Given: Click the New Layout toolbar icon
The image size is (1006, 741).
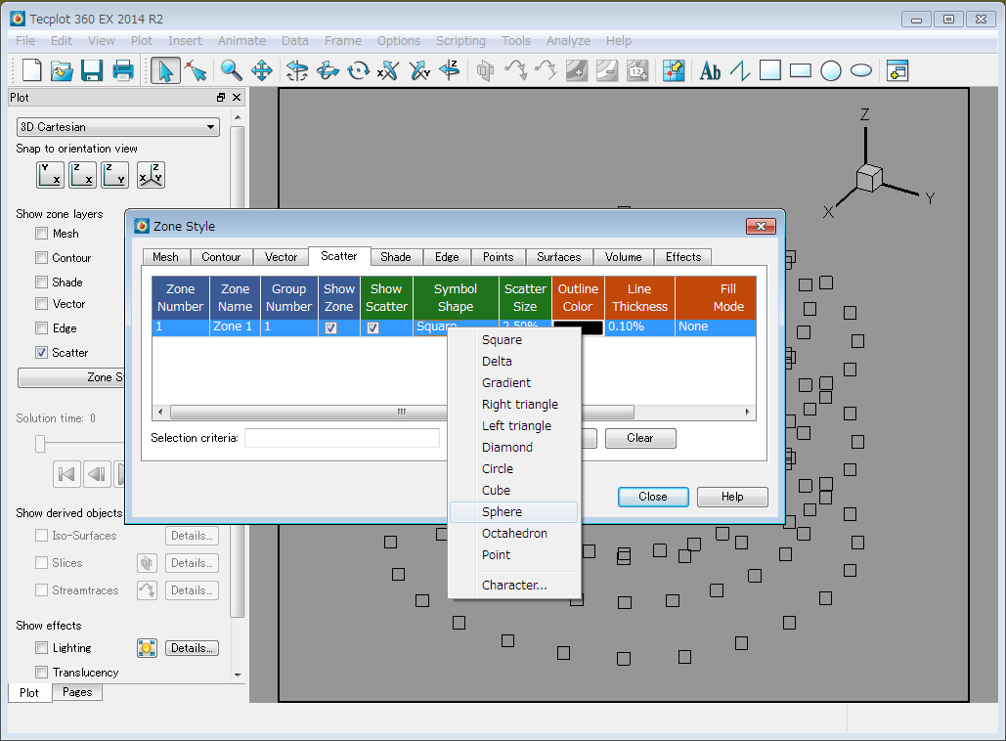Looking at the screenshot, I should pos(31,70).
